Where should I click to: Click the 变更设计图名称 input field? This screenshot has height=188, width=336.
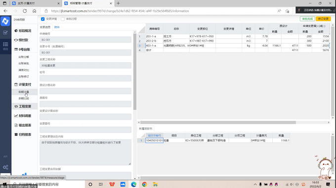coord(85,117)
